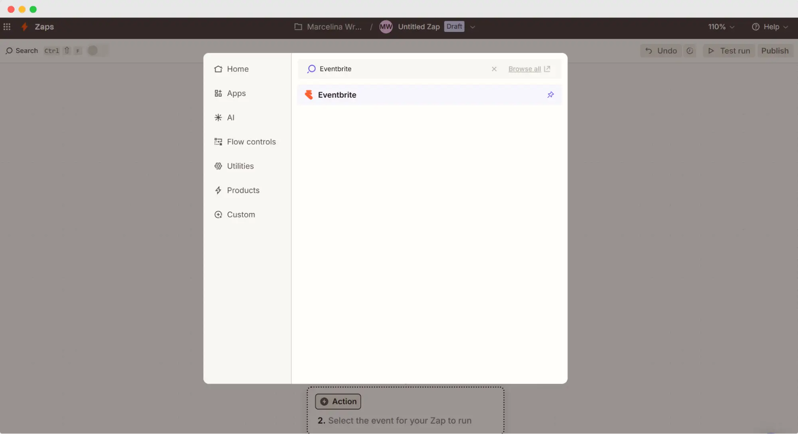
Task: Rename the Untitled Zap title
Action: [419, 27]
